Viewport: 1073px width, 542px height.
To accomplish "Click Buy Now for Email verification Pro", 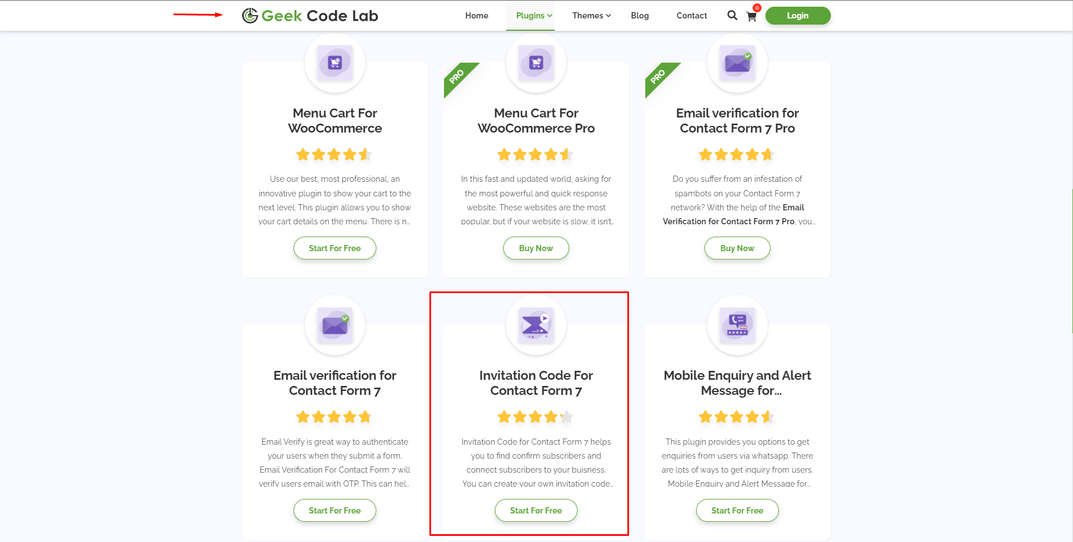I will [x=738, y=248].
